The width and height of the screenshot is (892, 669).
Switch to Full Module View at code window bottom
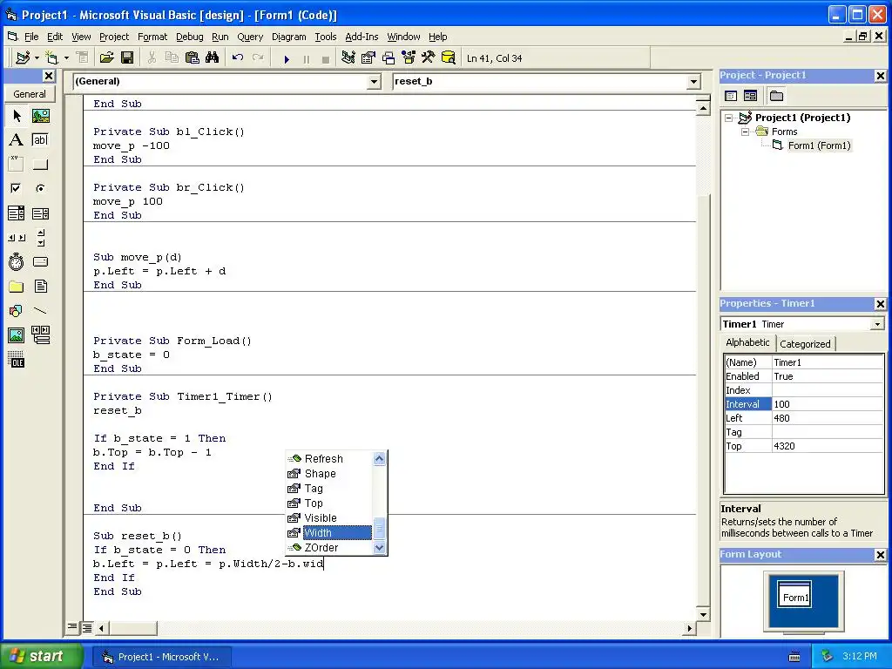86,627
